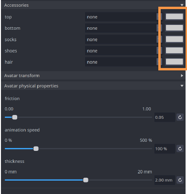This screenshot has width=187, height=194.
Task: Click the 'bottom' row label
Action: (12, 28)
